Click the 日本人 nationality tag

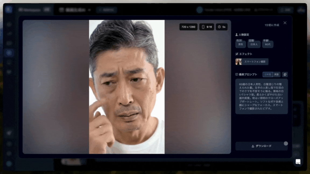point(254,44)
